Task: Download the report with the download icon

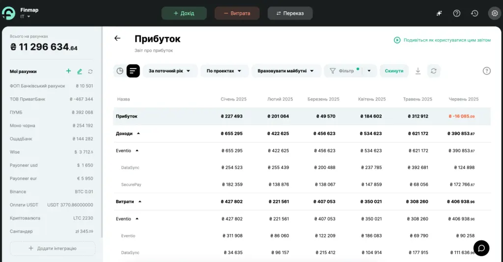Action: pos(418,71)
